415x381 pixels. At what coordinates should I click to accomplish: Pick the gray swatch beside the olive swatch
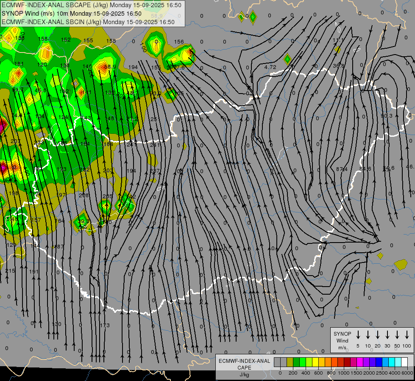284,362
